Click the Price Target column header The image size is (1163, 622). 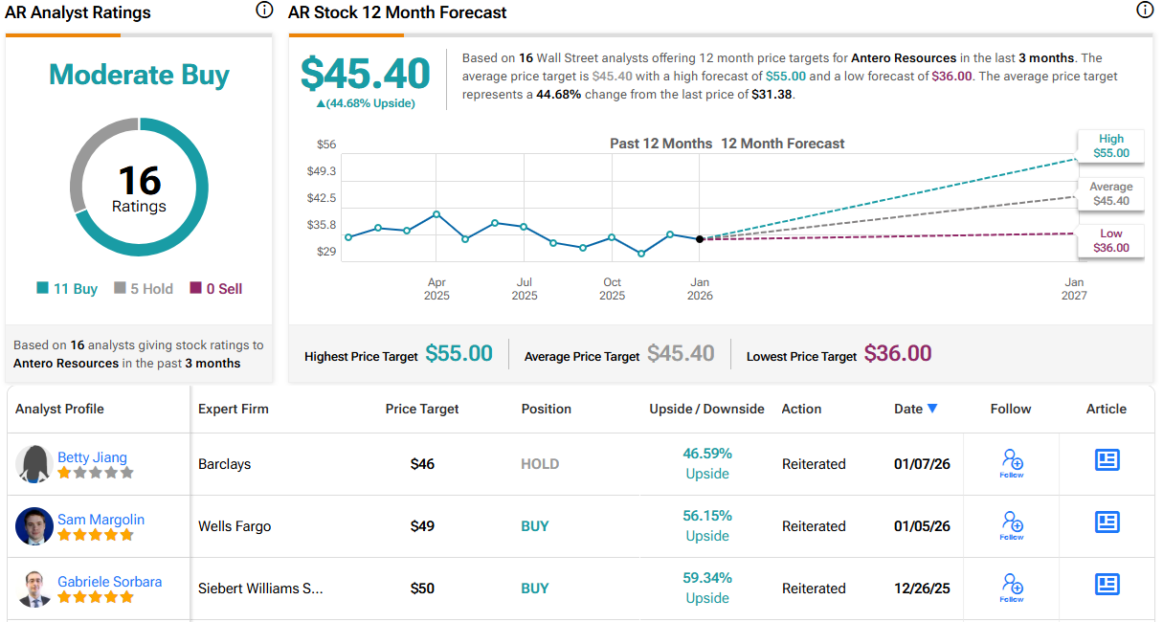[422, 409]
